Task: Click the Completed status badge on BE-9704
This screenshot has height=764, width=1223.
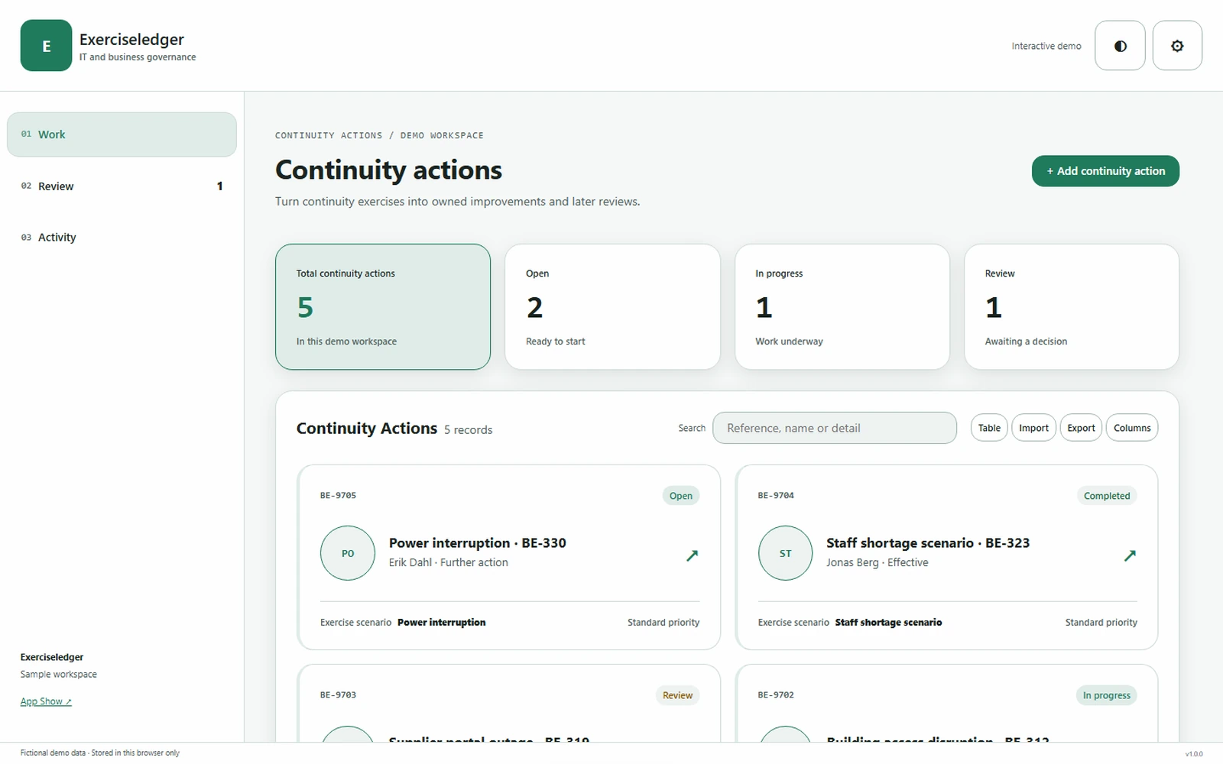Action: [1106, 496]
